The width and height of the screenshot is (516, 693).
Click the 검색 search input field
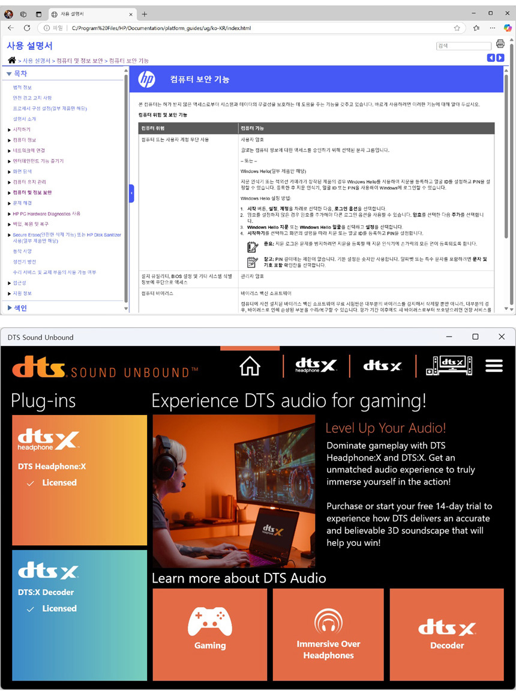pos(464,46)
